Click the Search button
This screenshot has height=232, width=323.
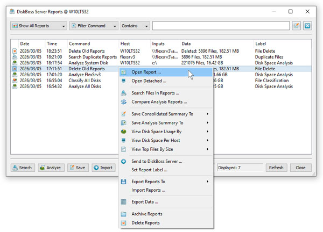[x=23, y=168]
